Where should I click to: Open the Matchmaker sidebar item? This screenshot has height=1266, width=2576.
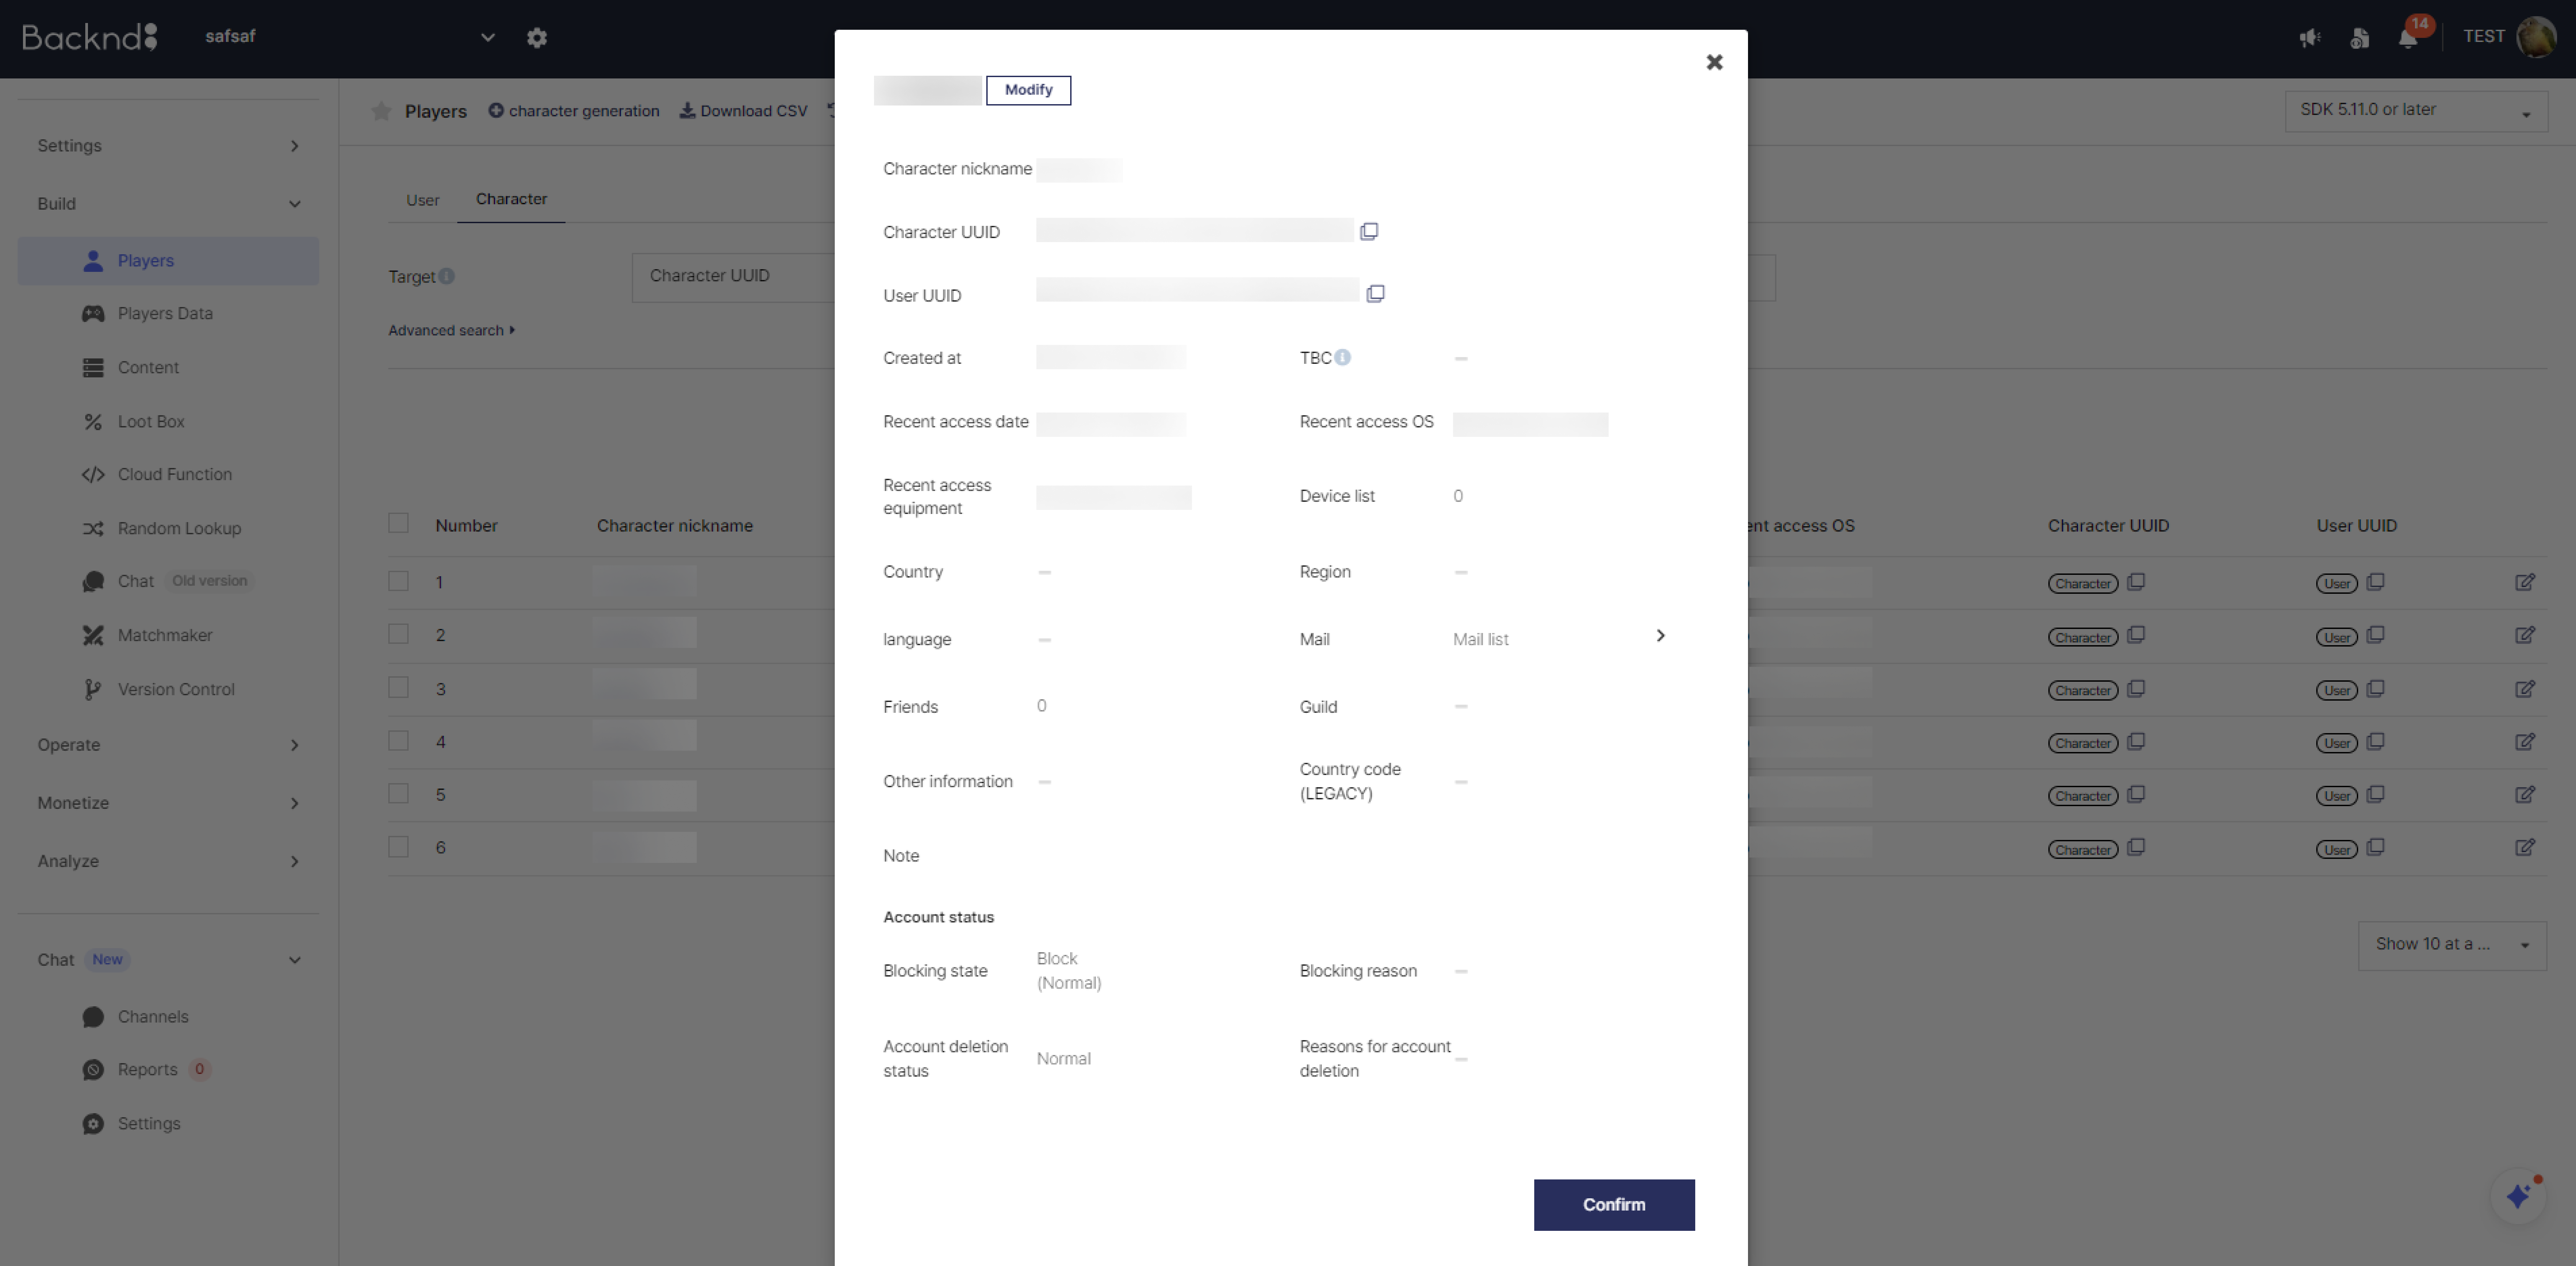(168, 636)
